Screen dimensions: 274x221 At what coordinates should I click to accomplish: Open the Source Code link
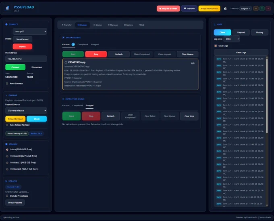point(265,217)
